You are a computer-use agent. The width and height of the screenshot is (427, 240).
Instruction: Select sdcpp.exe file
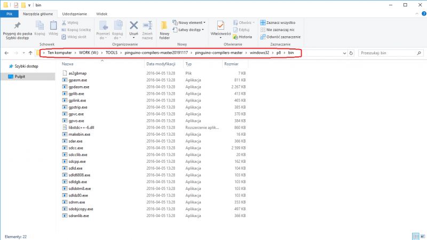coord(77,161)
